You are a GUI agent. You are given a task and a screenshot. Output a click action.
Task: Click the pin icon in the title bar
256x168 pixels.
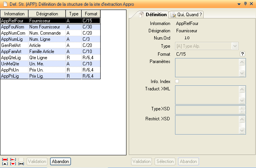coord(244,4)
